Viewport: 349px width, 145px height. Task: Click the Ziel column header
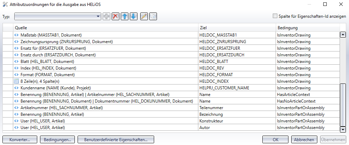point(237,28)
